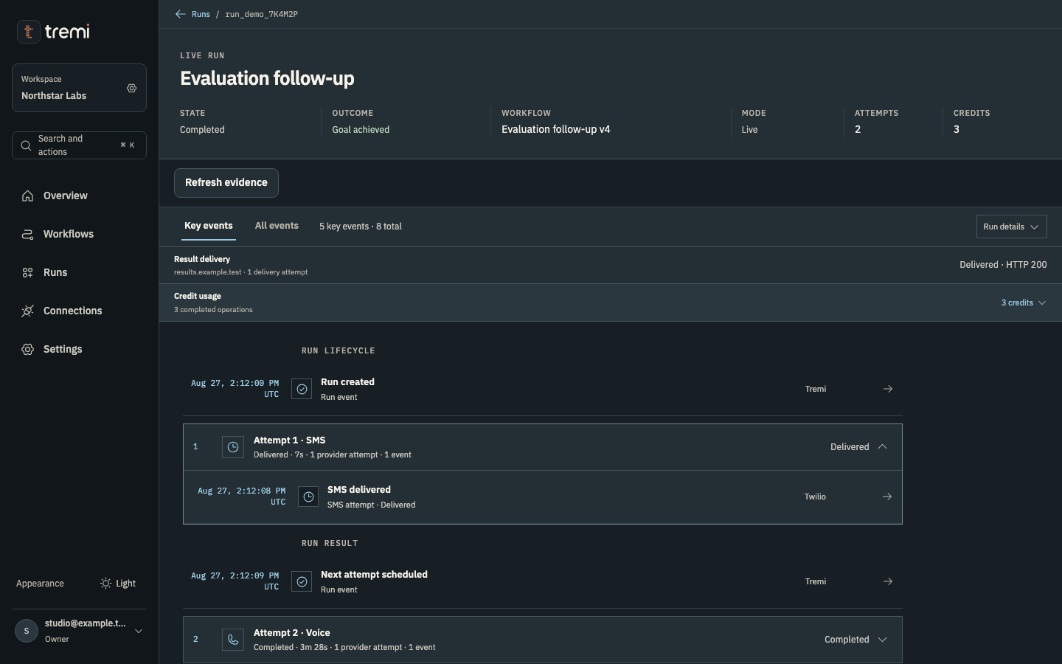
Task: Click the Runs sidebar icon
Action: pos(28,272)
